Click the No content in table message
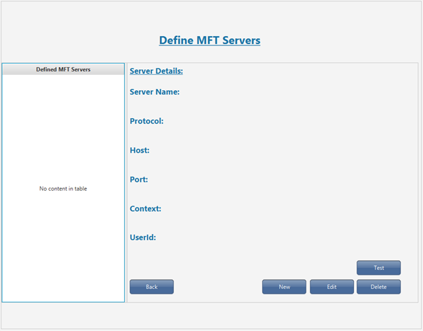The image size is (423, 331). (63, 189)
